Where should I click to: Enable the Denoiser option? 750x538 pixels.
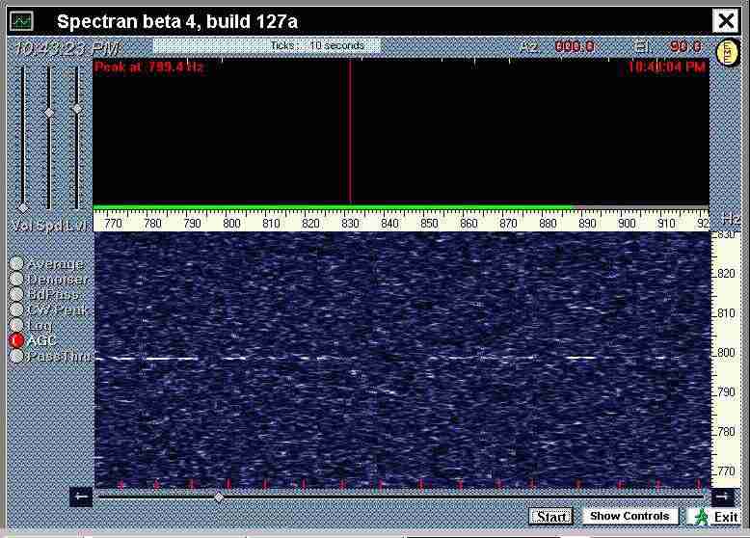click(x=16, y=279)
